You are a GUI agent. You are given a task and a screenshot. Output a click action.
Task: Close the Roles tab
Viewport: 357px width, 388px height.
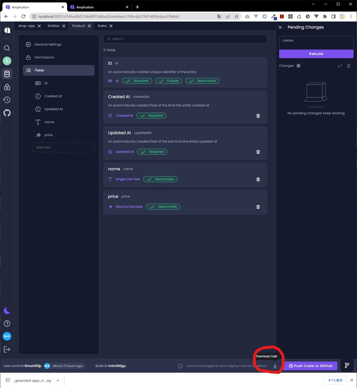point(111,26)
